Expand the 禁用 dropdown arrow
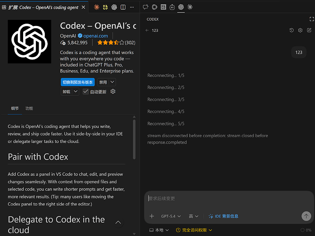This screenshot has width=315, height=236. [112, 82]
